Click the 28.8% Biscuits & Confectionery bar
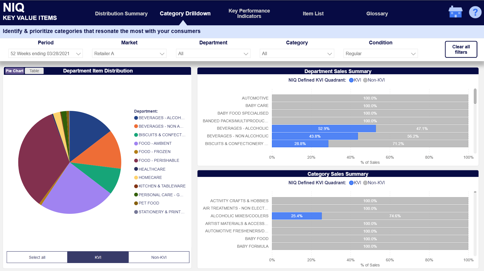 coord(300,144)
